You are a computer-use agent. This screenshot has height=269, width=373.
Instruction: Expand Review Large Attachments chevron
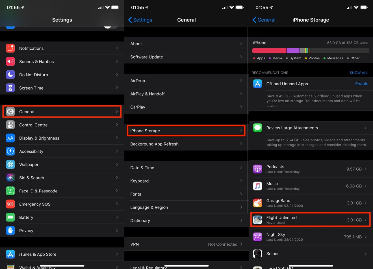(365, 128)
